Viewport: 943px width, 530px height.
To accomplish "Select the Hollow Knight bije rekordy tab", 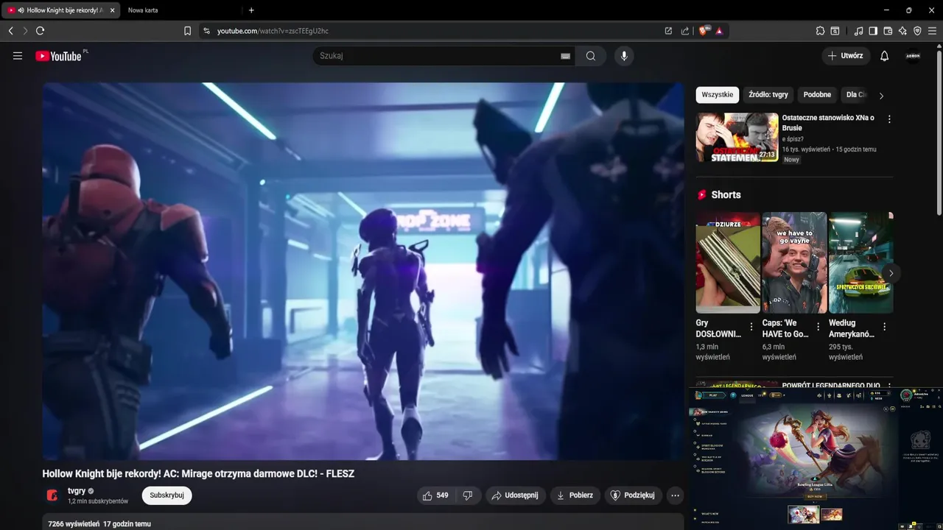I will tap(60, 10).
